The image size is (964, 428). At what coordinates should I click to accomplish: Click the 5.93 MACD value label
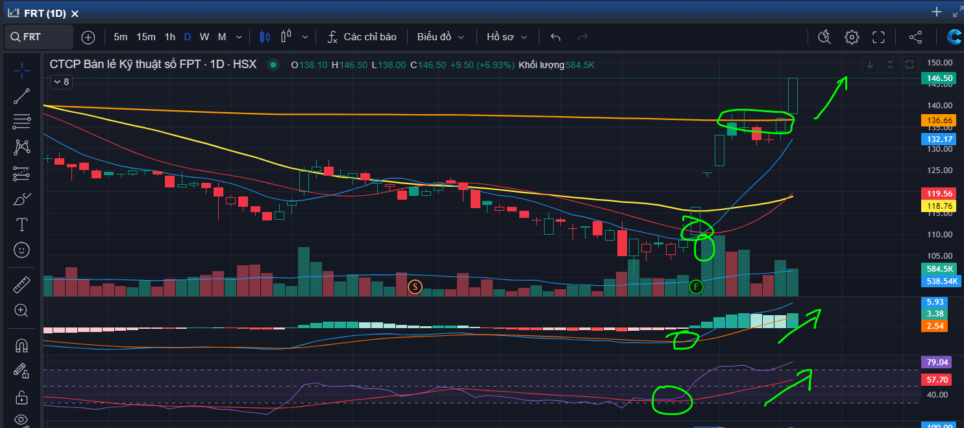click(x=934, y=302)
